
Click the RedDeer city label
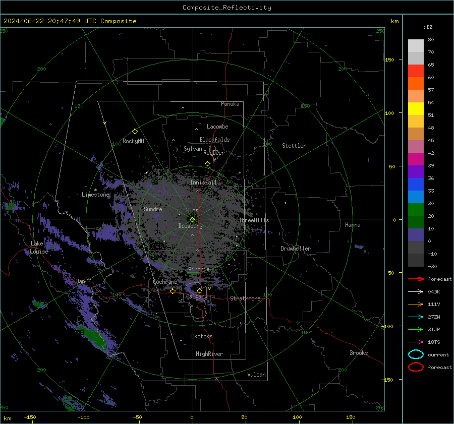[214, 153]
